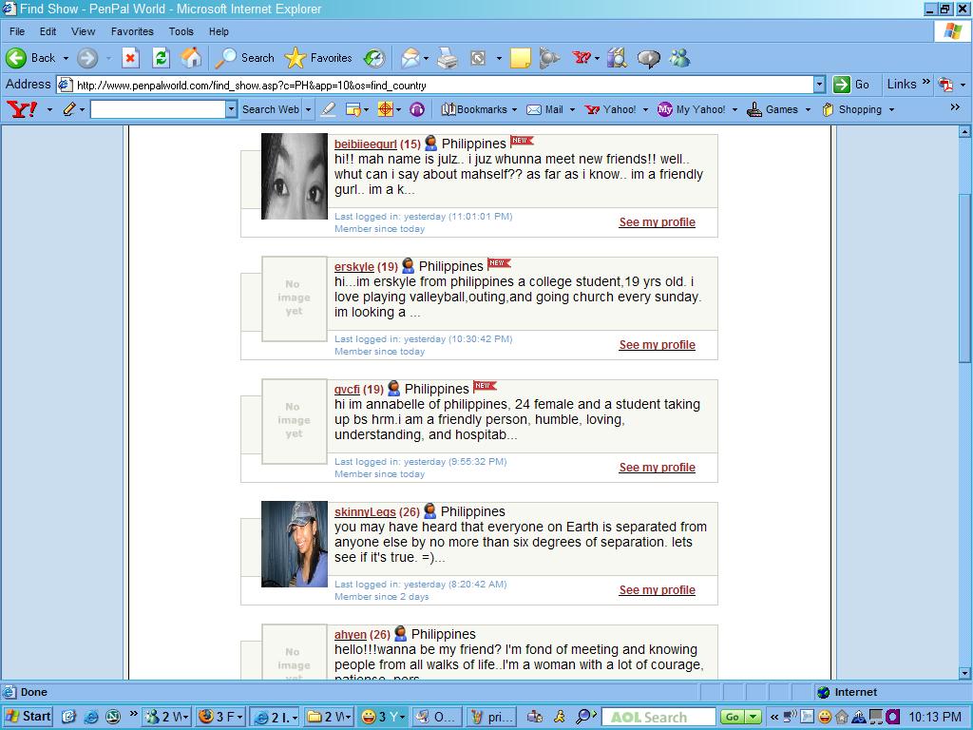Expand the Back button history arrow

pos(66,58)
